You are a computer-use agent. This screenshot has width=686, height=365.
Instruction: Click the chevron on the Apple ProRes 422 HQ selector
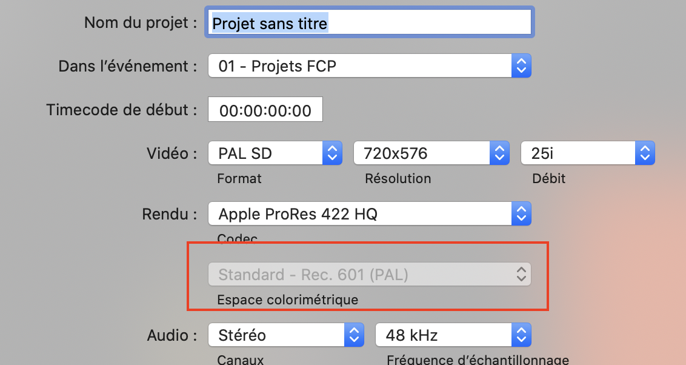(521, 213)
